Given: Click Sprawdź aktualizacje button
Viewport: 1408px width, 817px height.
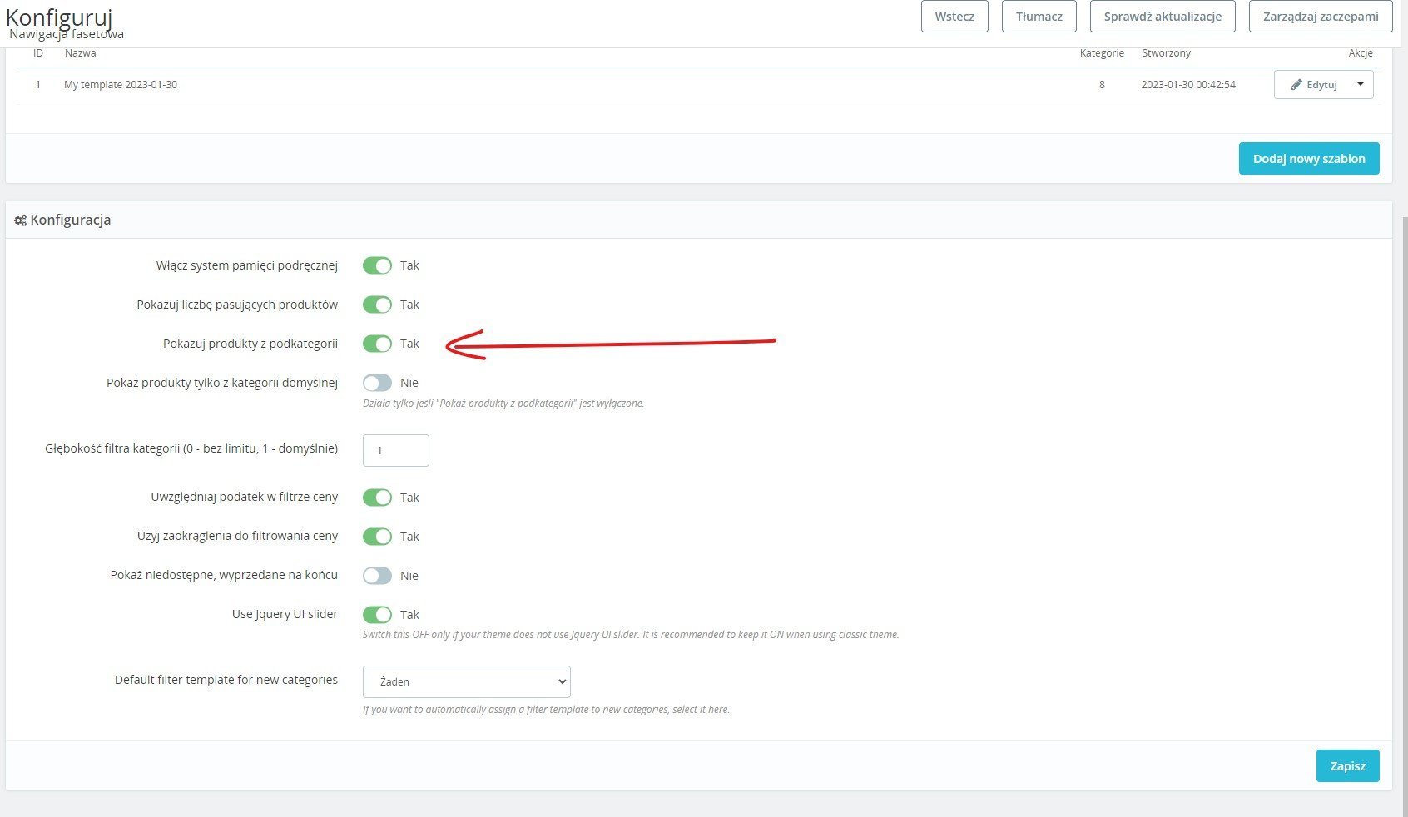Looking at the screenshot, I should coord(1163,17).
